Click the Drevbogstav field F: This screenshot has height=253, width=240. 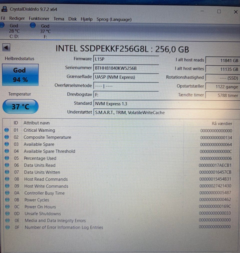click(126, 95)
